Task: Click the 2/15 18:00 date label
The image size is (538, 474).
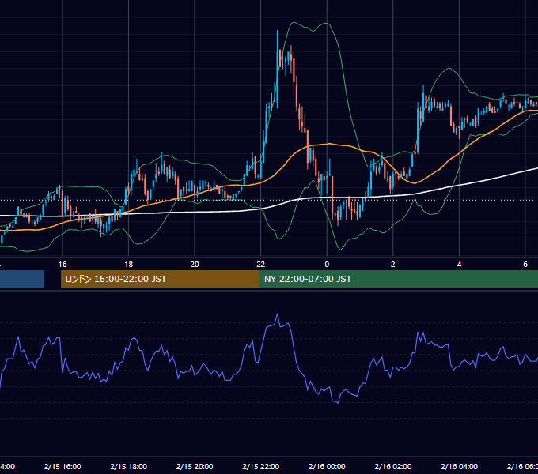Action: (x=129, y=466)
